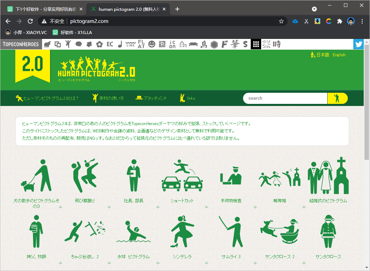This screenshot has width=370, height=271.
Task: Open the 素材の使い方 menu item
Action: 108,98
